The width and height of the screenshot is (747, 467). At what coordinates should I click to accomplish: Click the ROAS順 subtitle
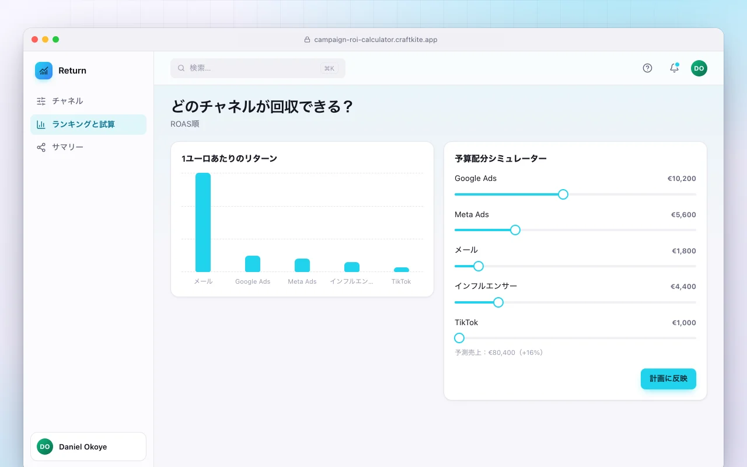click(185, 124)
